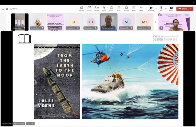
Task: Expand the Mic options dropdown arrow
Action: [x=166, y=9]
